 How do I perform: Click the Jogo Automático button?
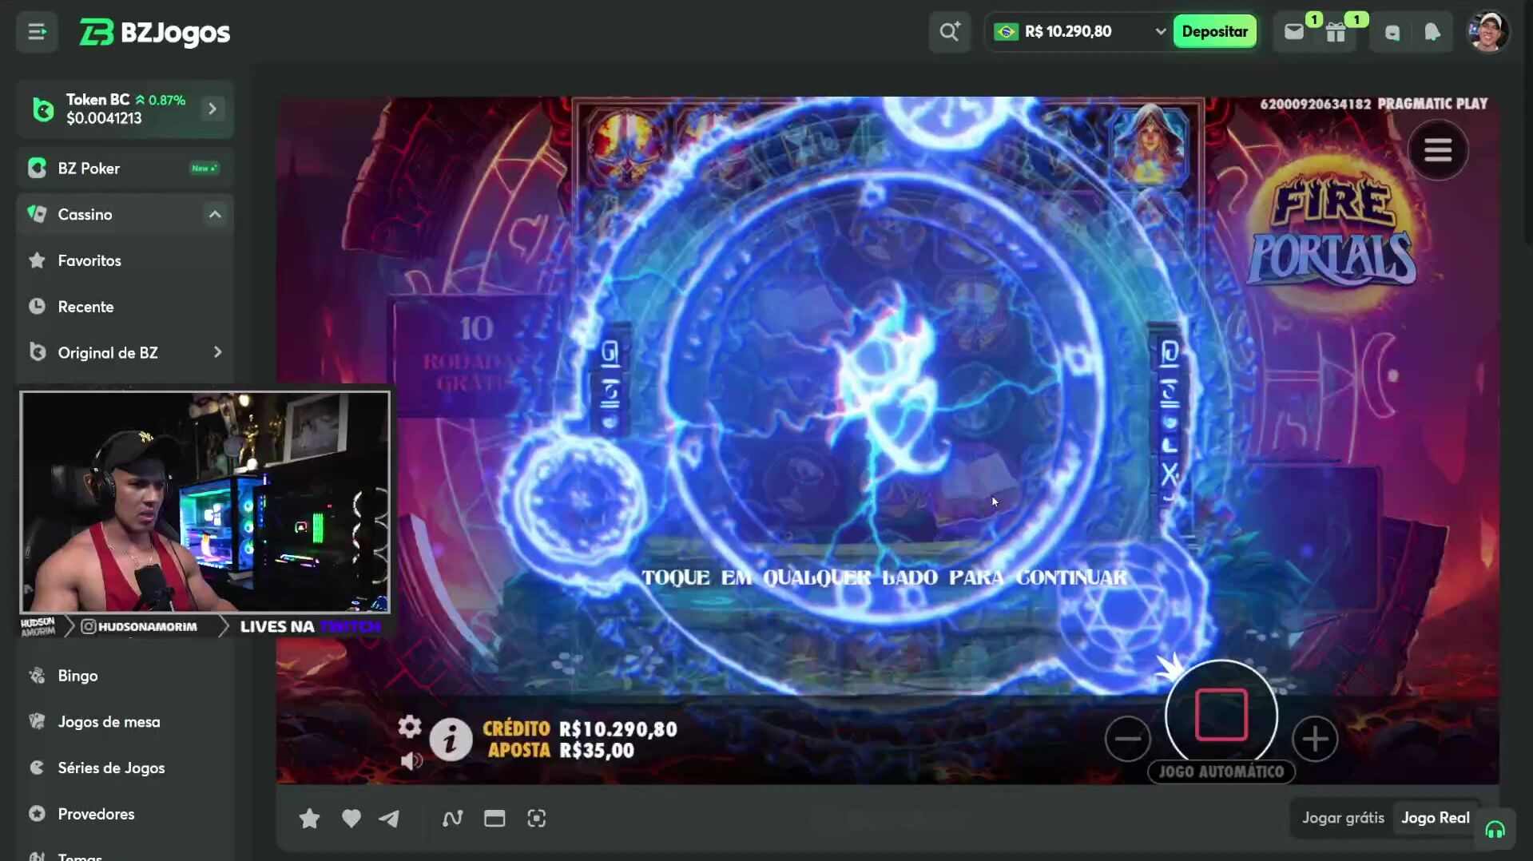click(1221, 772)
